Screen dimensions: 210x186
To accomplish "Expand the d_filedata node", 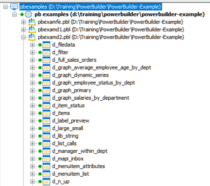I will point(32,45).
